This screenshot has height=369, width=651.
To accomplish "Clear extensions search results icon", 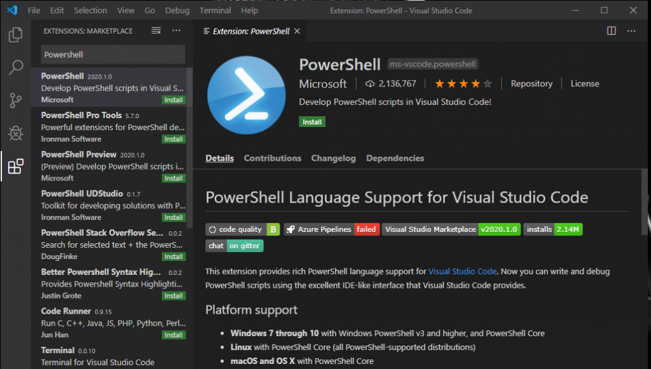I will pyautogui.click(x=156, y=30).
